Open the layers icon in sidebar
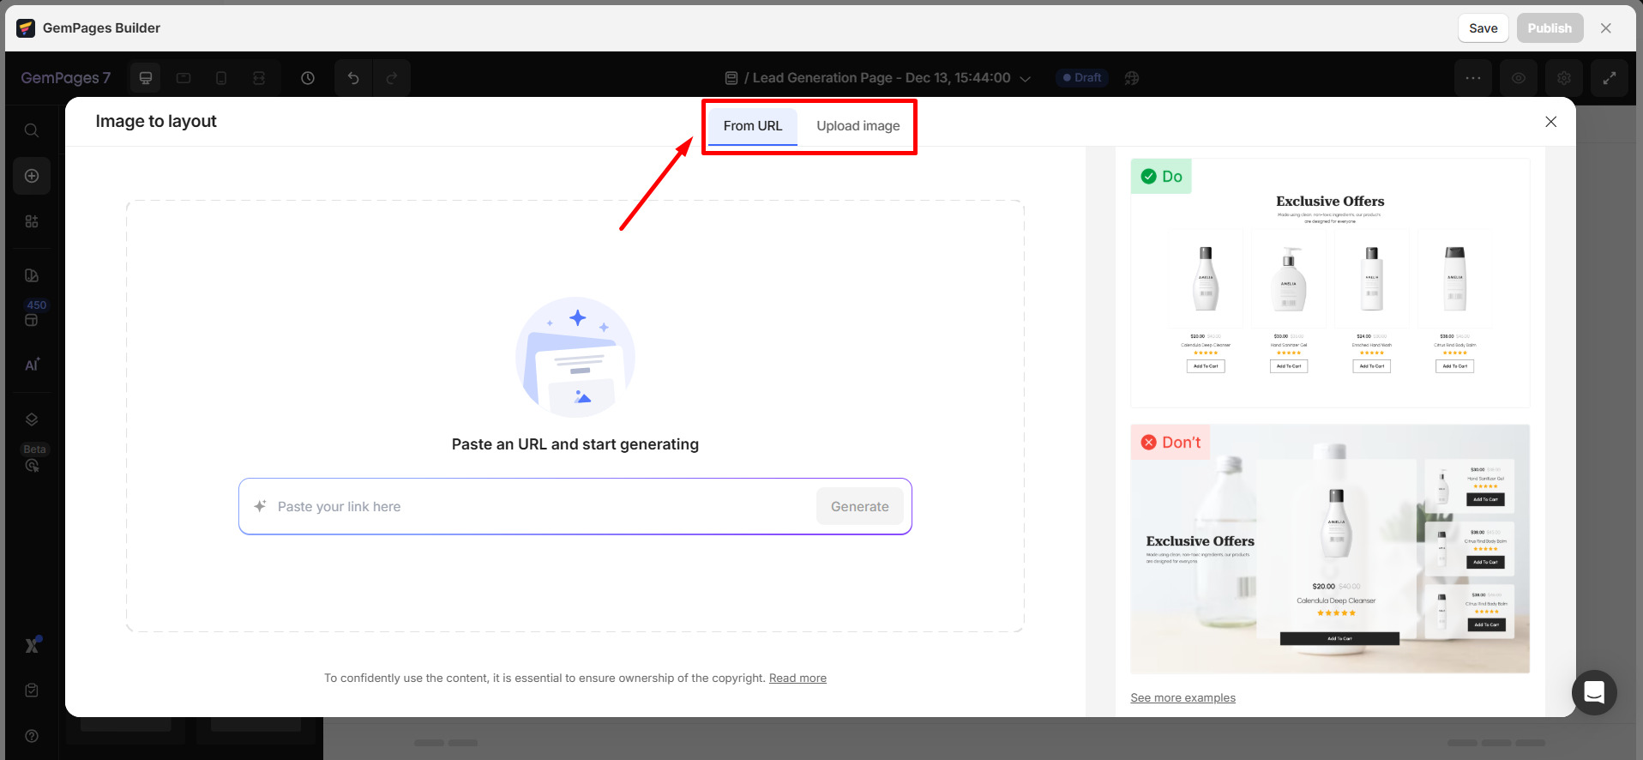The height and width of the screenshot is (760, 1643). pyautogui.click(x=32, y=419)
